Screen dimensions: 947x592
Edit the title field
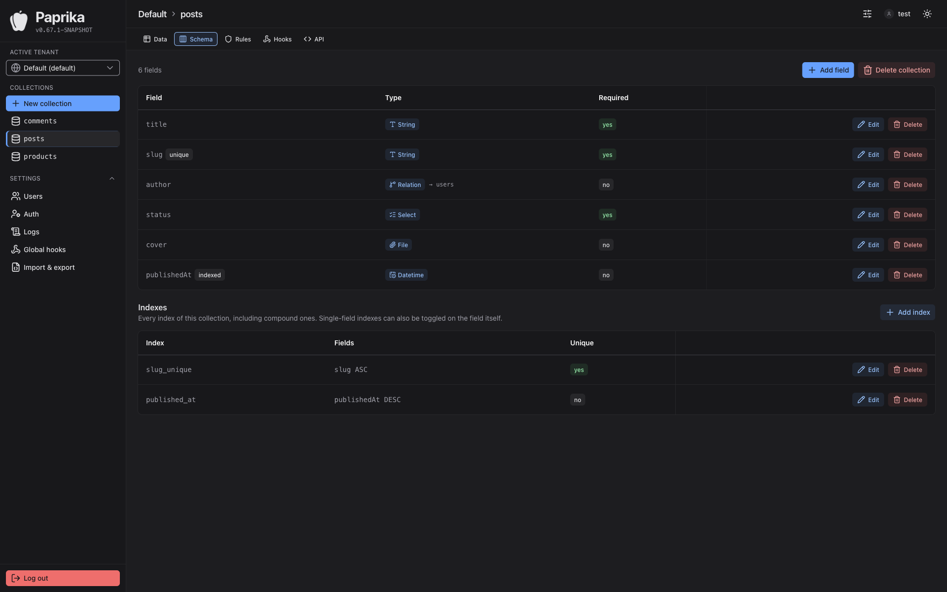pyautogui.click(x=868, y=125)
